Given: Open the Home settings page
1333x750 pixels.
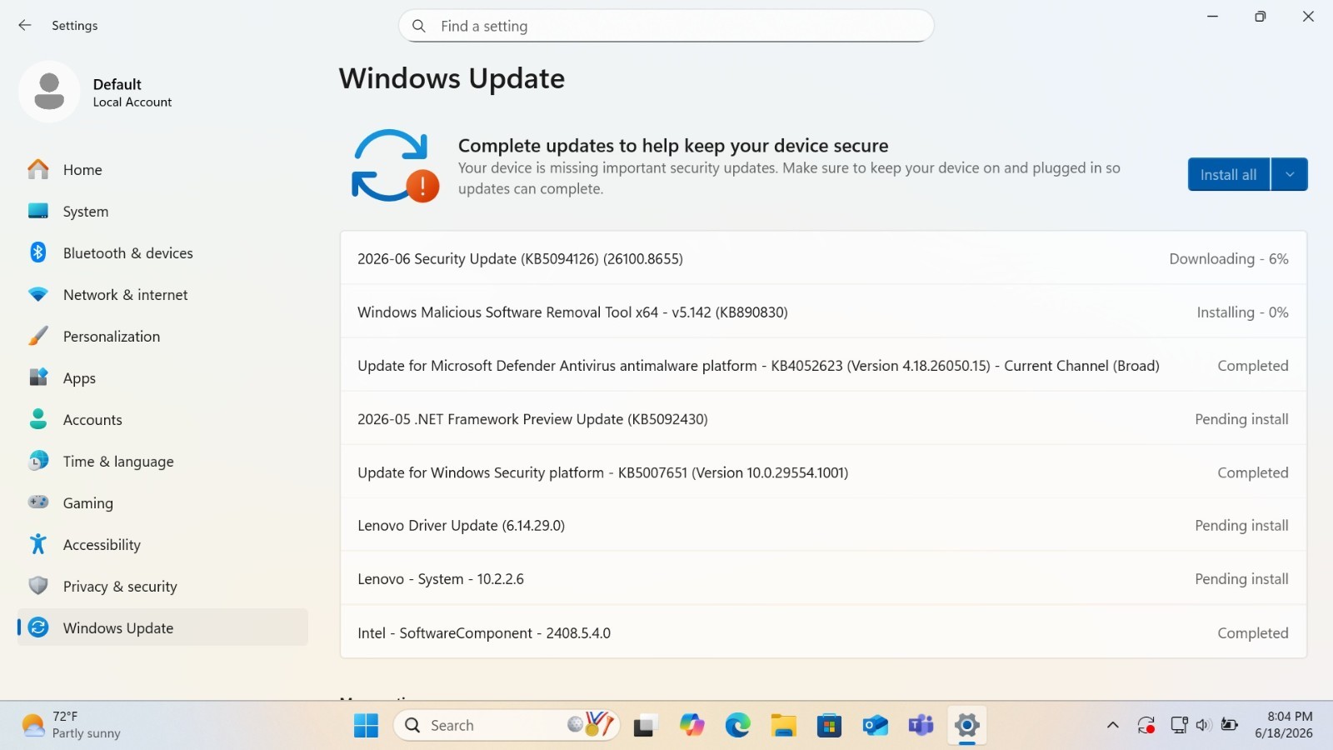Looking at the screenshot, I should point(162,169).
